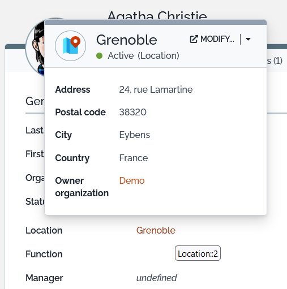This screenshot has height=289, width=287.
Task: Click the Active (Location) status text
Action: 143,56
